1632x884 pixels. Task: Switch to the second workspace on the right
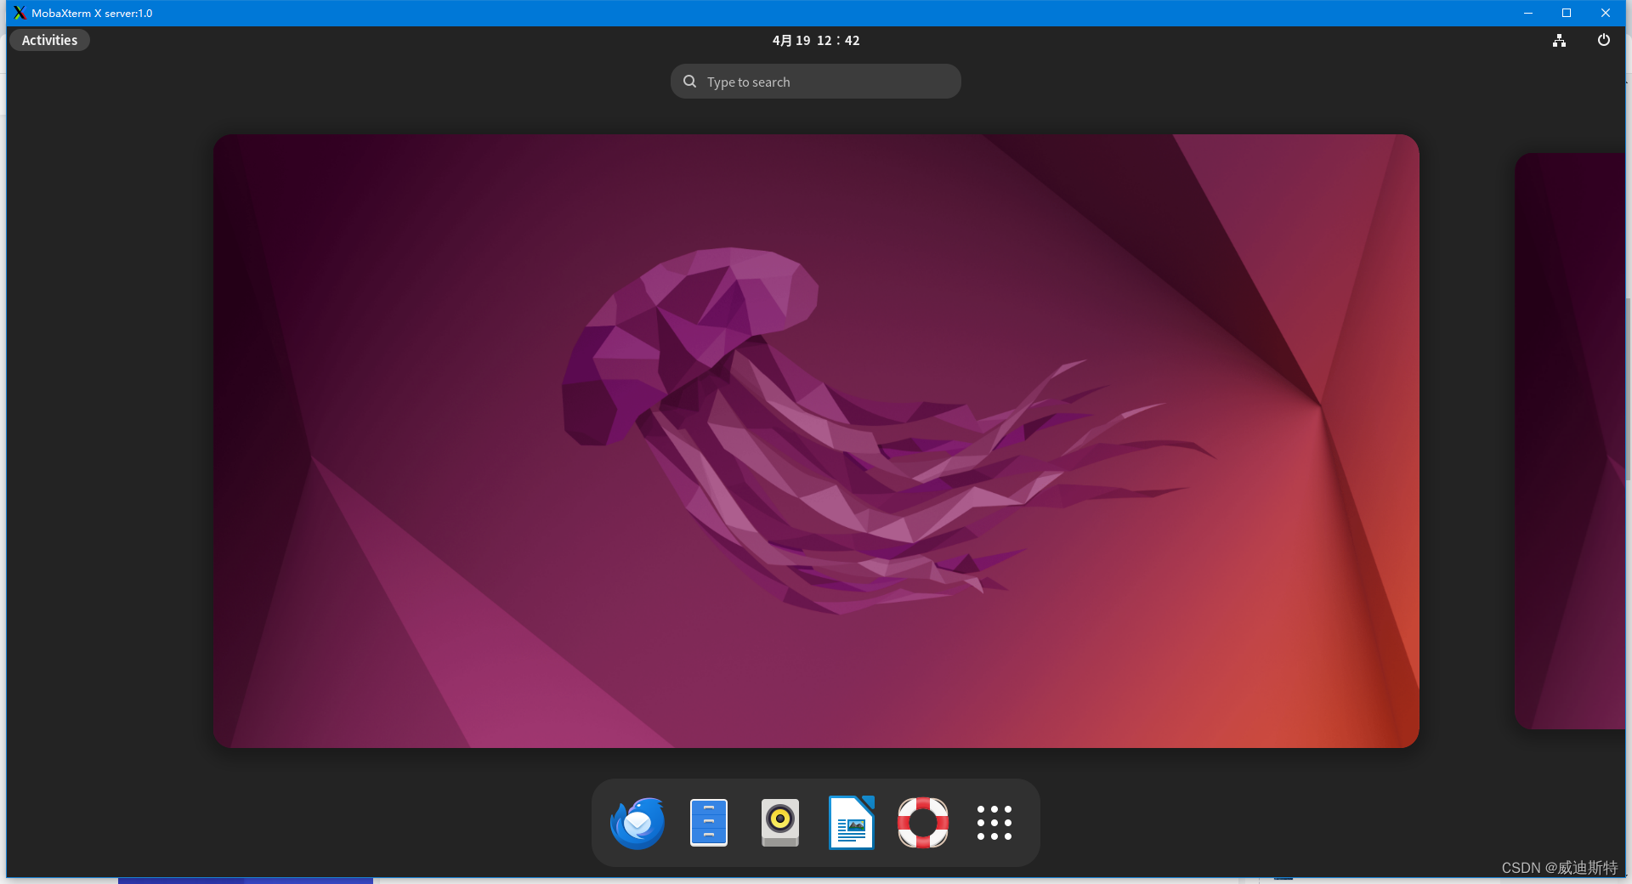click(1570, 441)
